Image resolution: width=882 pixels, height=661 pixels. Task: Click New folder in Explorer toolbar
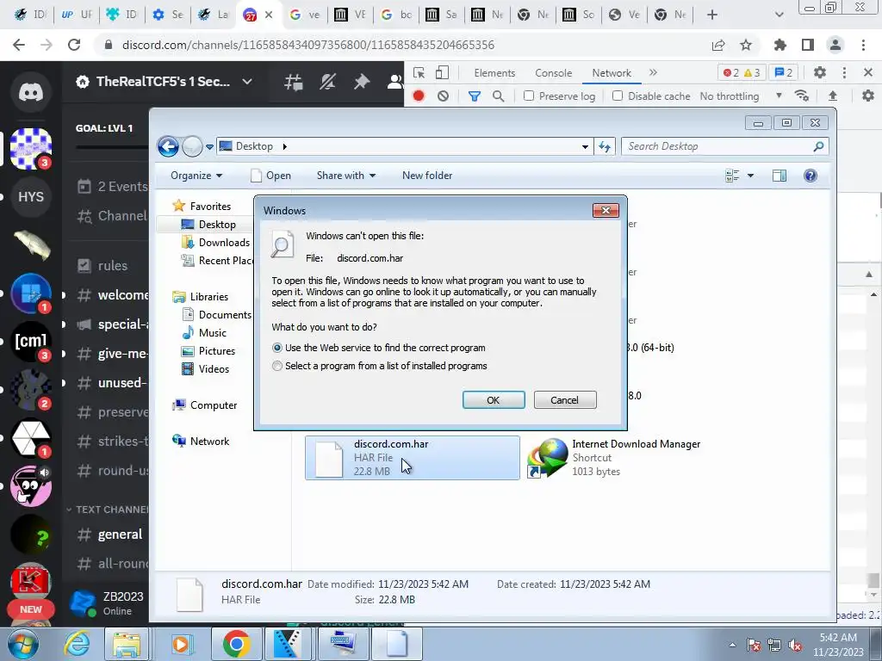pos(427,176)
